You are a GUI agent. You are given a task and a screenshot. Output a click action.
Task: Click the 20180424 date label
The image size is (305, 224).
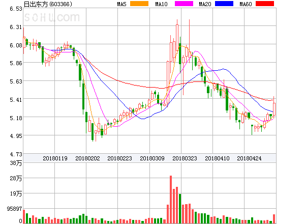click(x=249, y=158)
